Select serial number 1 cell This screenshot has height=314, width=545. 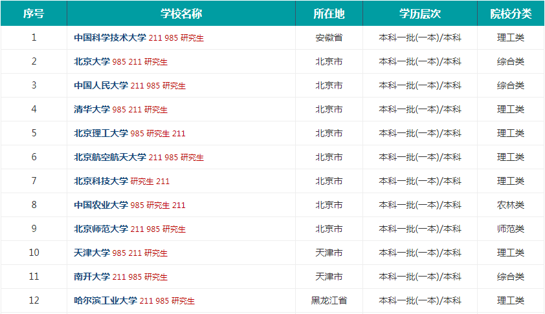(x=34, y=37)
